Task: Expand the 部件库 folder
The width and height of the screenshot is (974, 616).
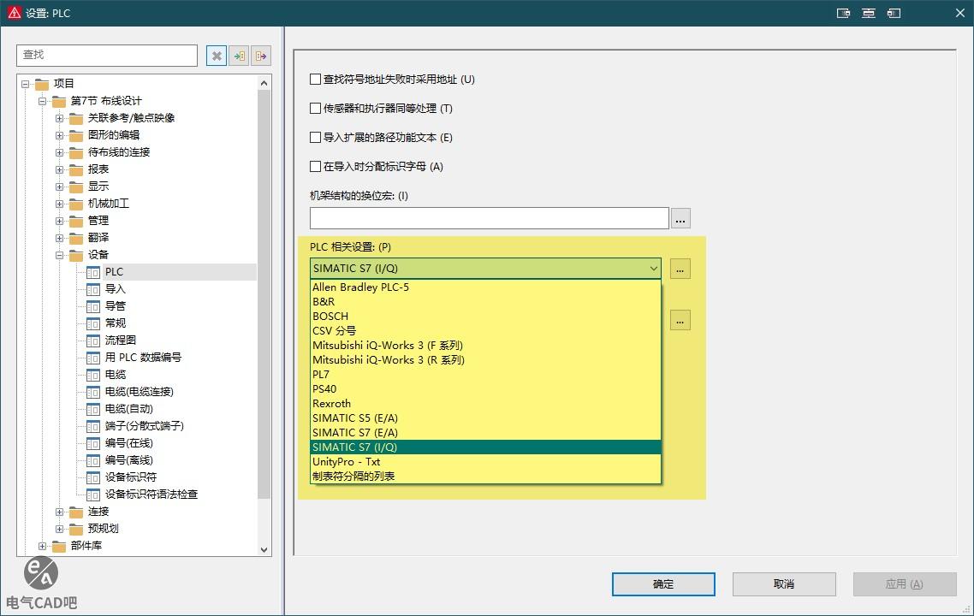Action: click(x=42, y=546)
